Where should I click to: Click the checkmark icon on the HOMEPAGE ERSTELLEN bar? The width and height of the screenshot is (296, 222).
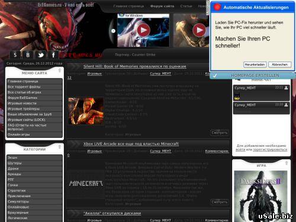[215, 75]
